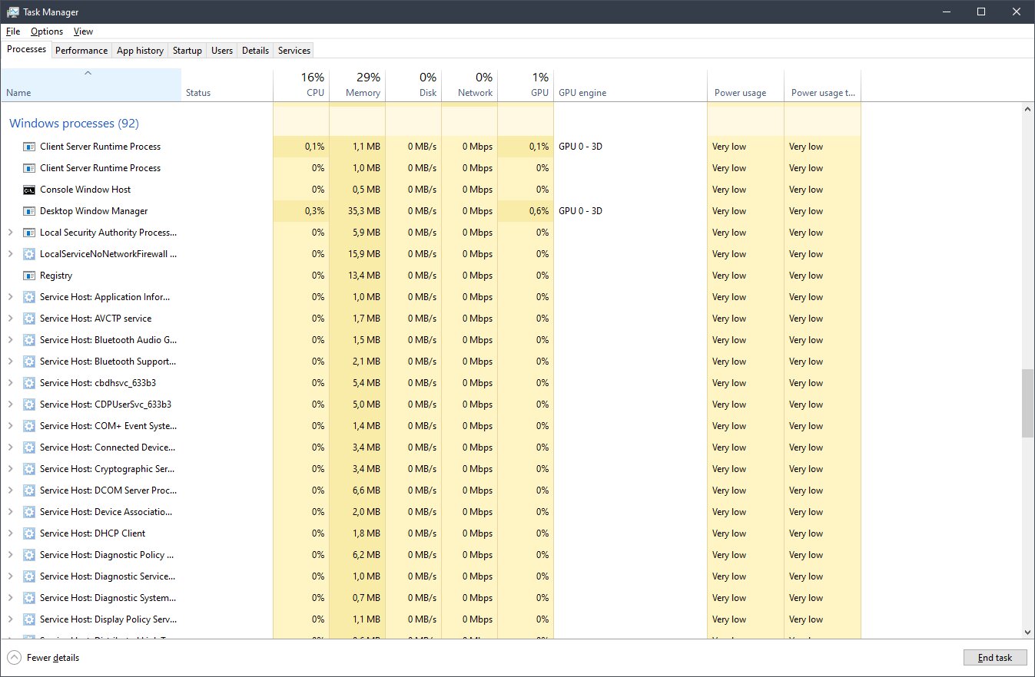This screenshot has width=1035, height=677.
Task: Expand Service Host: Diagnostic Policy entry
Action: (x=10, y=555)
